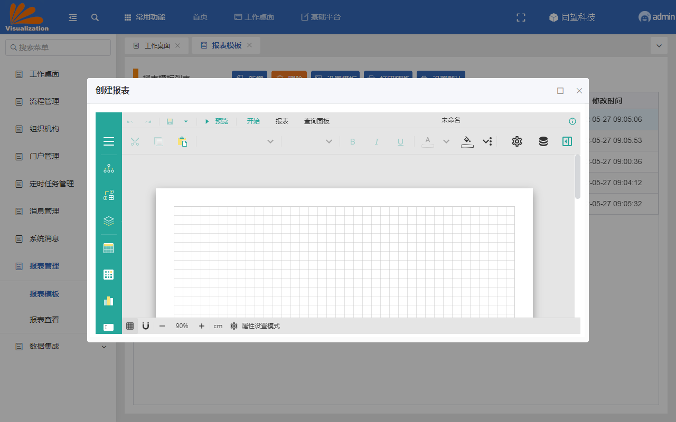Open the 查询面板 menu tab

coord(316,121)
